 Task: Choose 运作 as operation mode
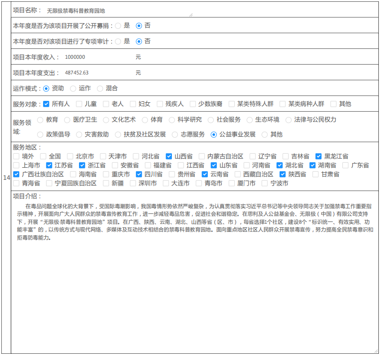(73, 89)
